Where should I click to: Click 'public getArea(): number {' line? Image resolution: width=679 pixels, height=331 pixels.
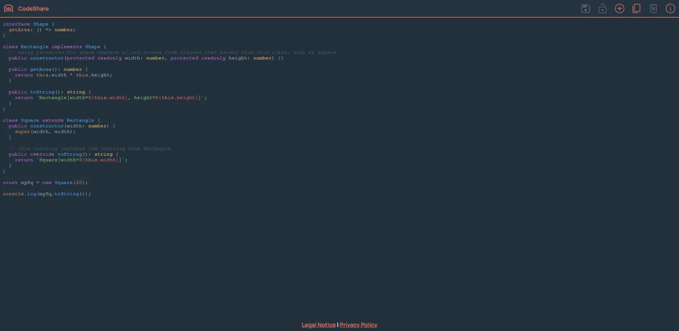tap(48, 69)
